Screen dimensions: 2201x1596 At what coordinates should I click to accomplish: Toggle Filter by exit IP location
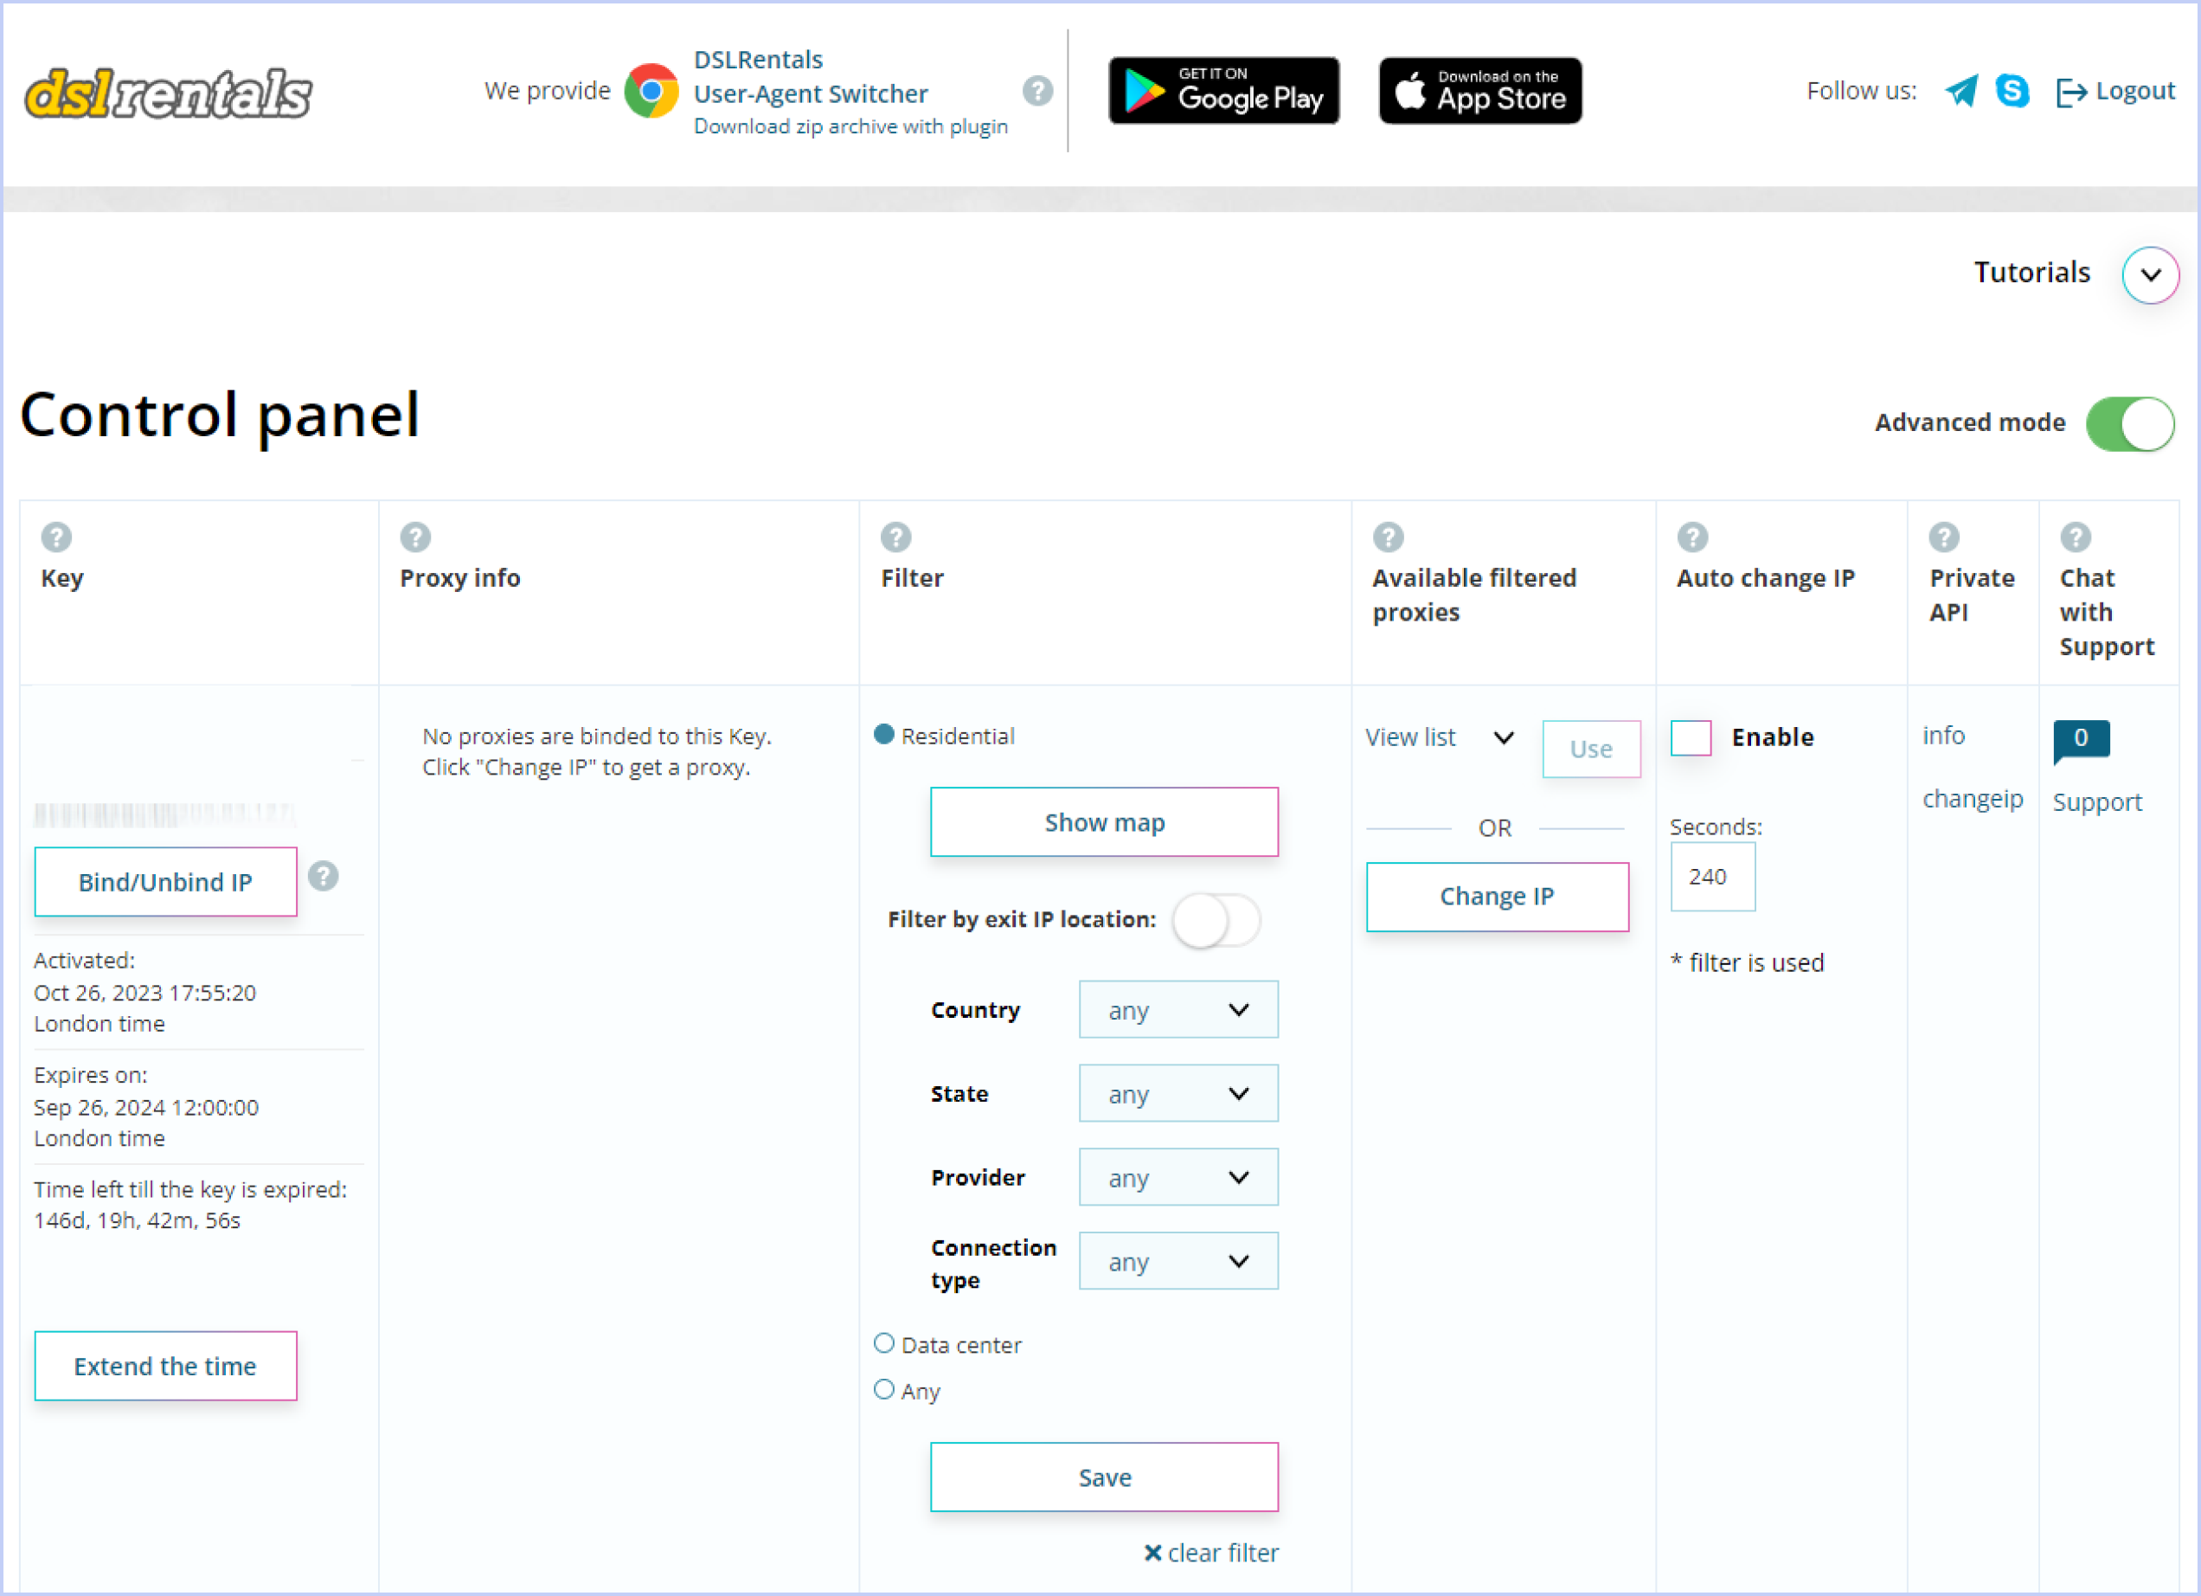(x=1216, y=920)
